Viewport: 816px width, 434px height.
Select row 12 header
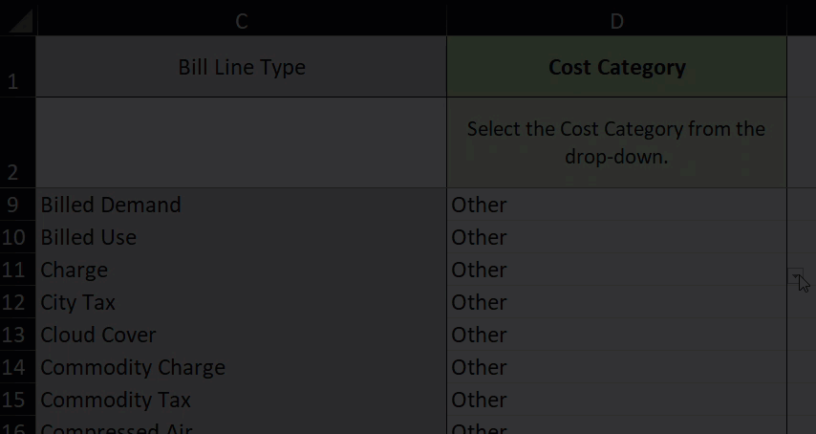click(18, 302)
